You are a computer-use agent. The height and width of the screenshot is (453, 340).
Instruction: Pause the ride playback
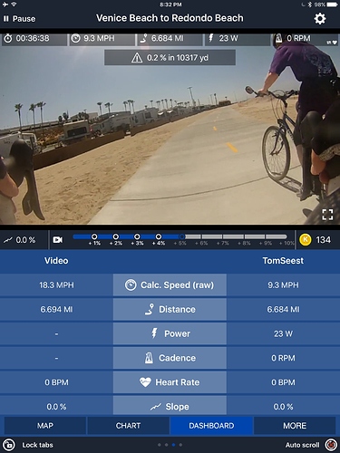click(19, 19)
